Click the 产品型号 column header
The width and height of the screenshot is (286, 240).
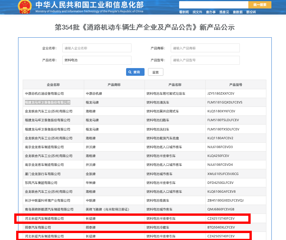click(x=236, y=85)
